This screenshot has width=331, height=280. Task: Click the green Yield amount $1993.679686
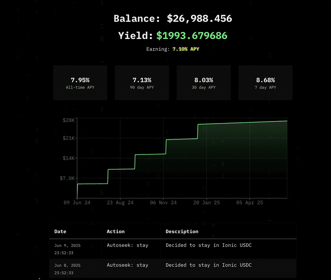[x=191, y=36]
